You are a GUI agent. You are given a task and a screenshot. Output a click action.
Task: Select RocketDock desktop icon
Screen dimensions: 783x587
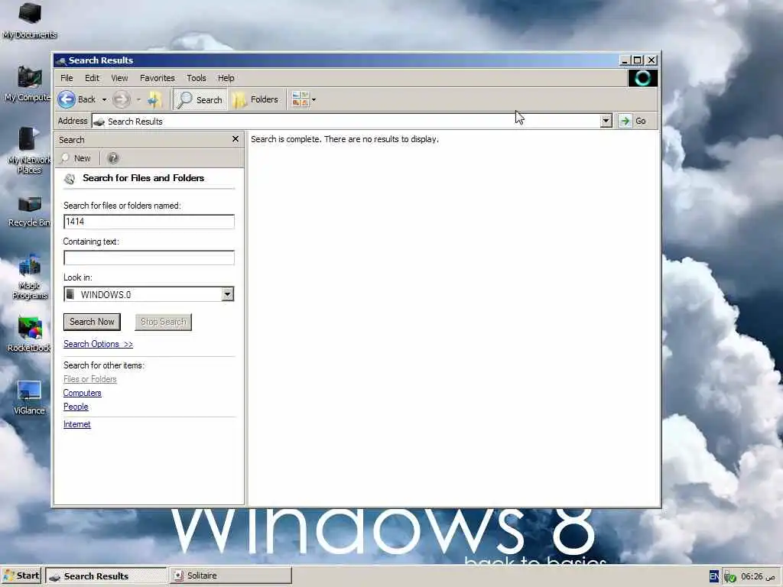(x=29, y=334)
